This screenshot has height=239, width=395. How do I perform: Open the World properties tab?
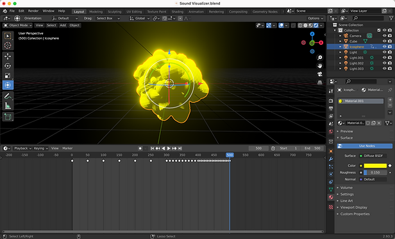331,132
